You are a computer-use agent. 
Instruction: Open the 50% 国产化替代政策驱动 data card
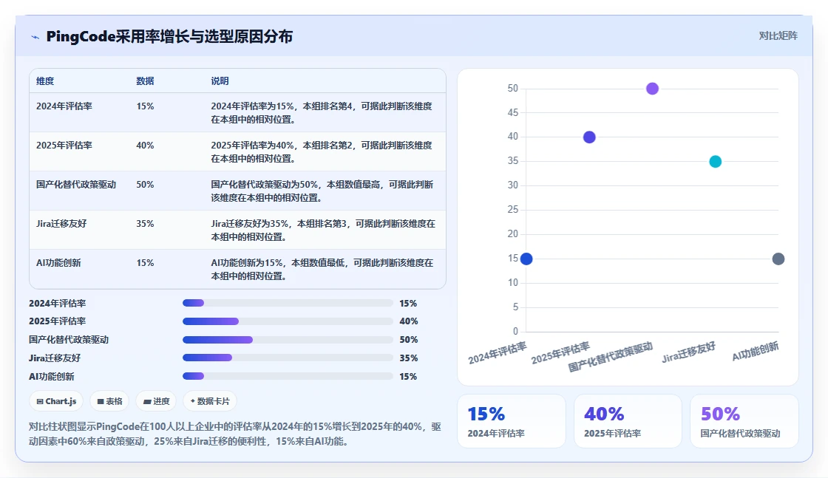[x=744, y=421]
